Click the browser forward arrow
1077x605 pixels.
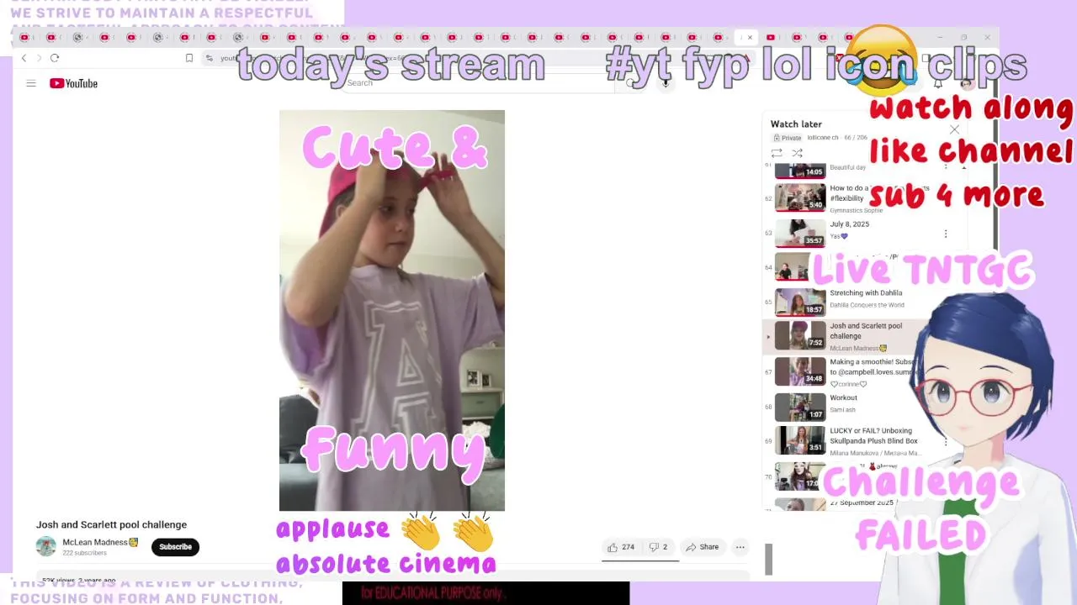(x=39, y=58)
